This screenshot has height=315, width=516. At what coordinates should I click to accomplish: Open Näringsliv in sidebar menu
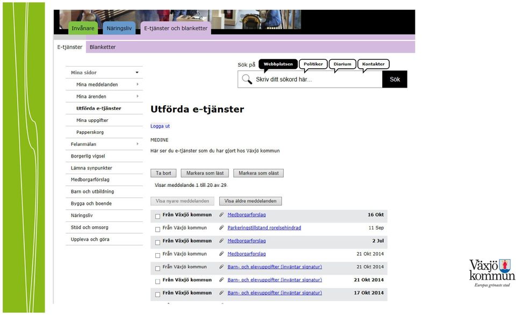click(x=82, y=215)
